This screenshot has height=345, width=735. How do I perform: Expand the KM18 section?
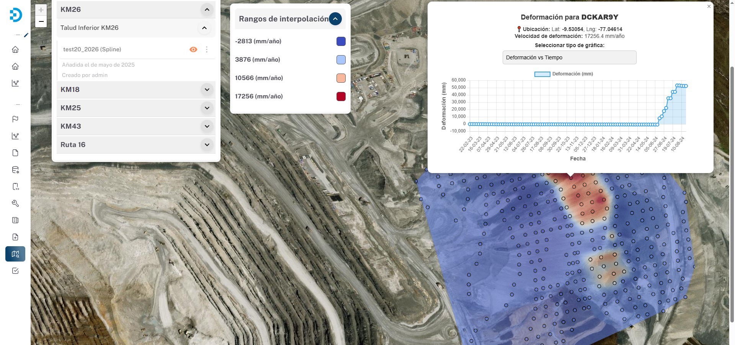pos(207,90)
